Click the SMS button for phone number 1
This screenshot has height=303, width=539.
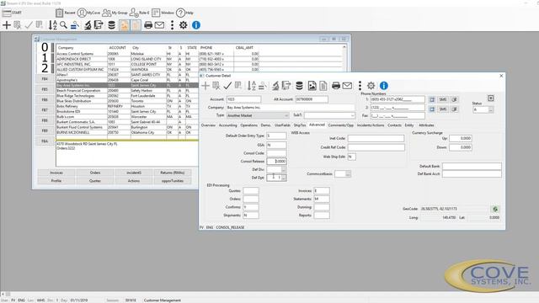coord(443,99)
